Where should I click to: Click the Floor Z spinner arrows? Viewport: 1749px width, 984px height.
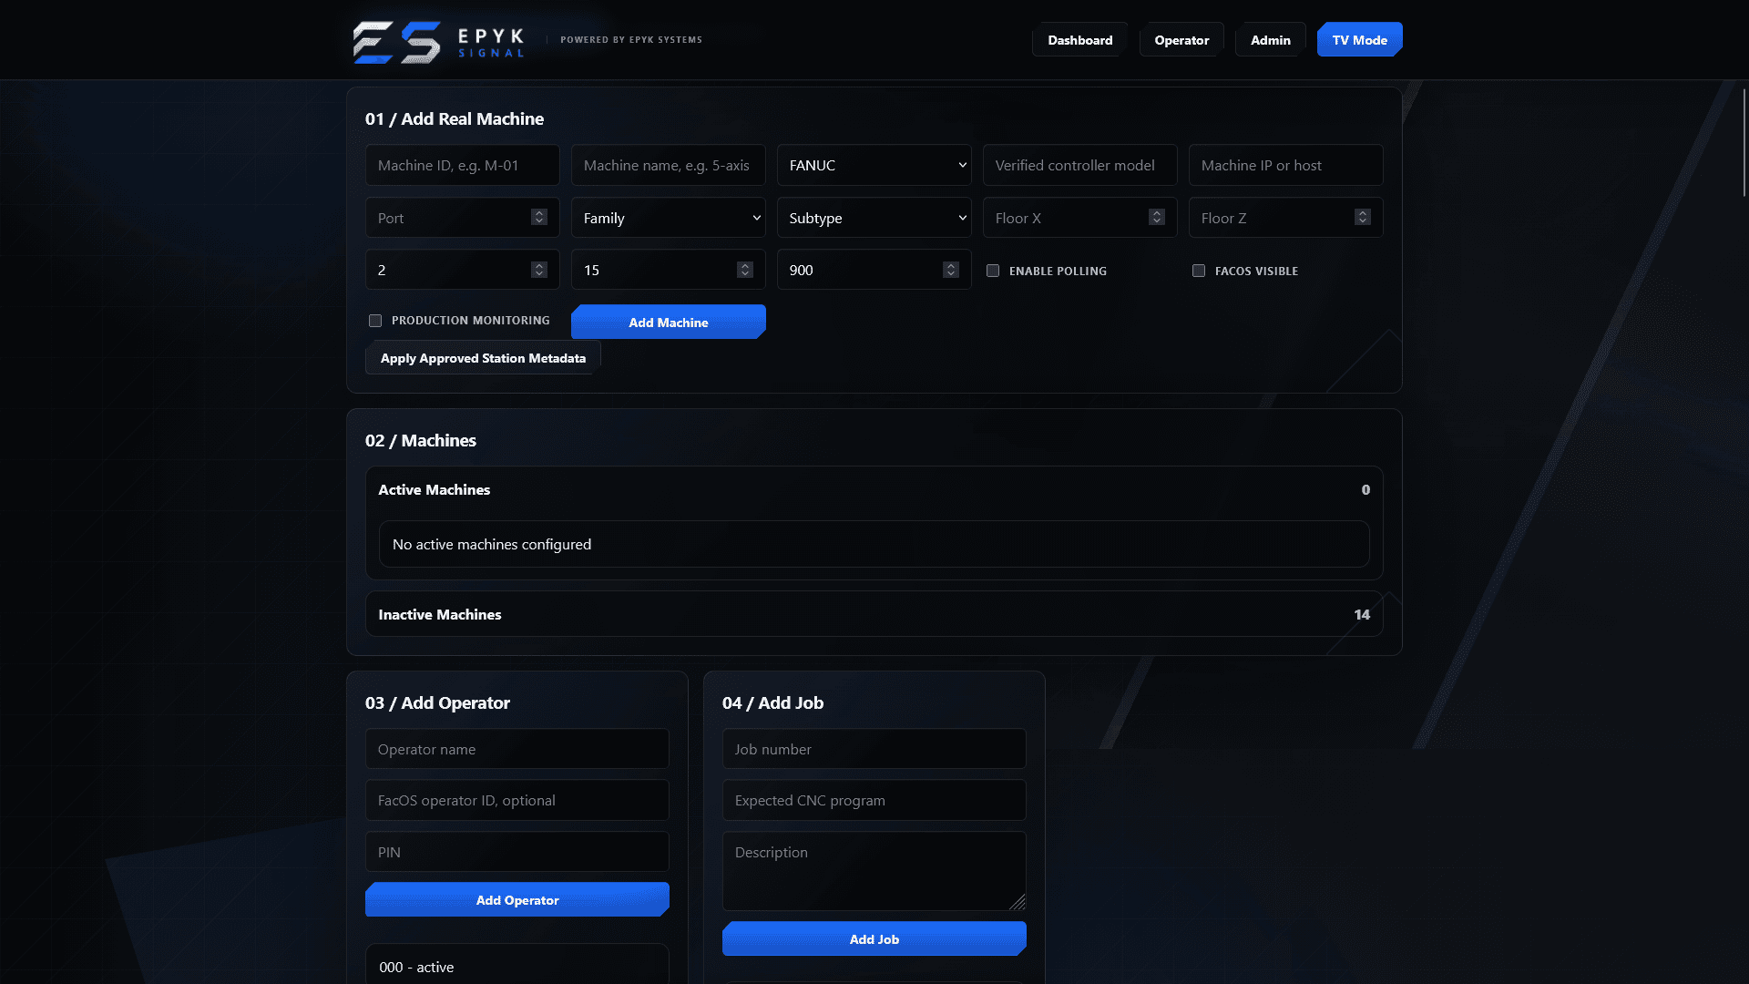tap(1363, 217)
